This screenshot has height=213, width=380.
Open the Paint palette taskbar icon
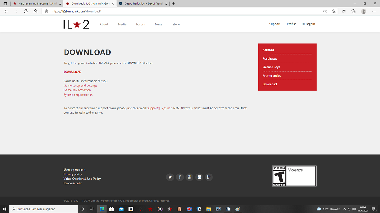(237, 209)
